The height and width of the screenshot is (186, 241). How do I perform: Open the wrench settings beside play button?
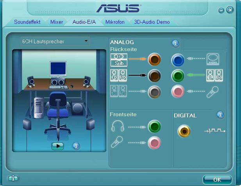(76, 146)
